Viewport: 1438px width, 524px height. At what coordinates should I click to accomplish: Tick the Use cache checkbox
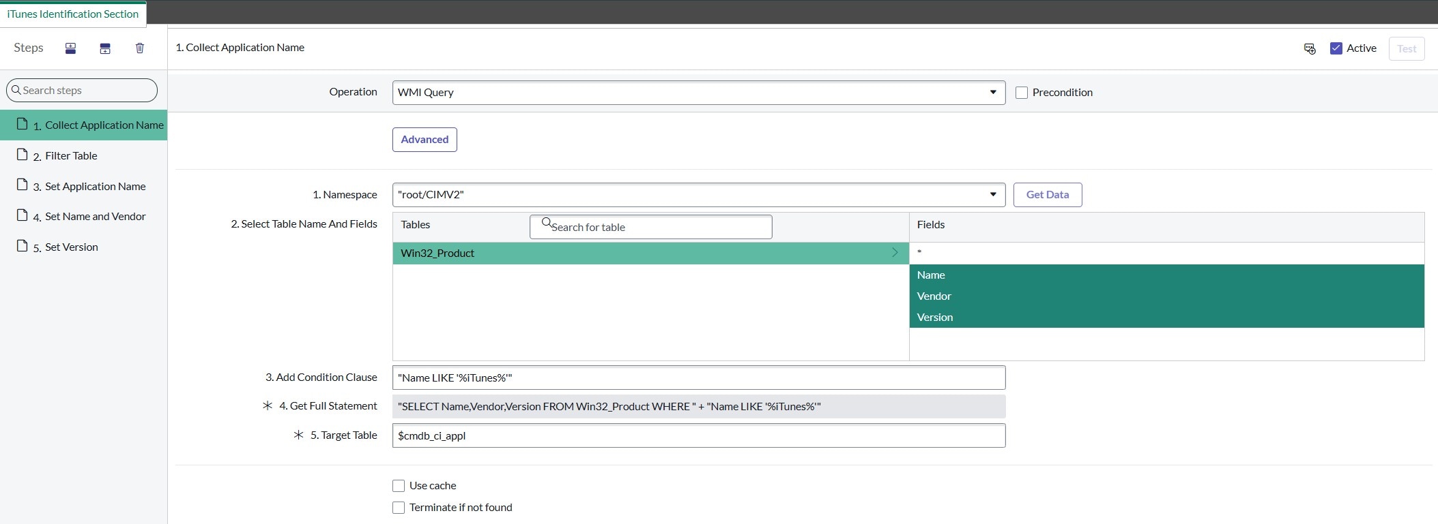coord(399,486)
